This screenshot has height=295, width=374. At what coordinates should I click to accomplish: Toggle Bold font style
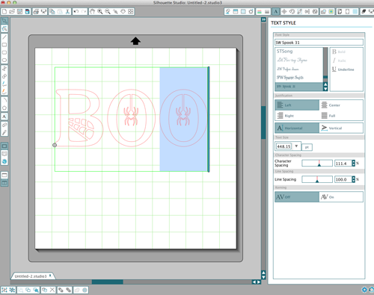click(x=339, y=52)
